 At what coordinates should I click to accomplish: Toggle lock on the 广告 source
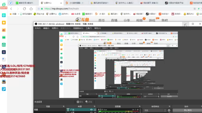coord(95,109)
